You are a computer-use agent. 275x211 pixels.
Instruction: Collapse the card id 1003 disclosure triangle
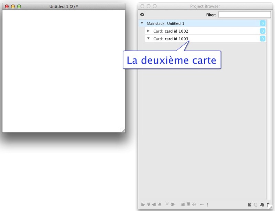[x=148, y=38]
